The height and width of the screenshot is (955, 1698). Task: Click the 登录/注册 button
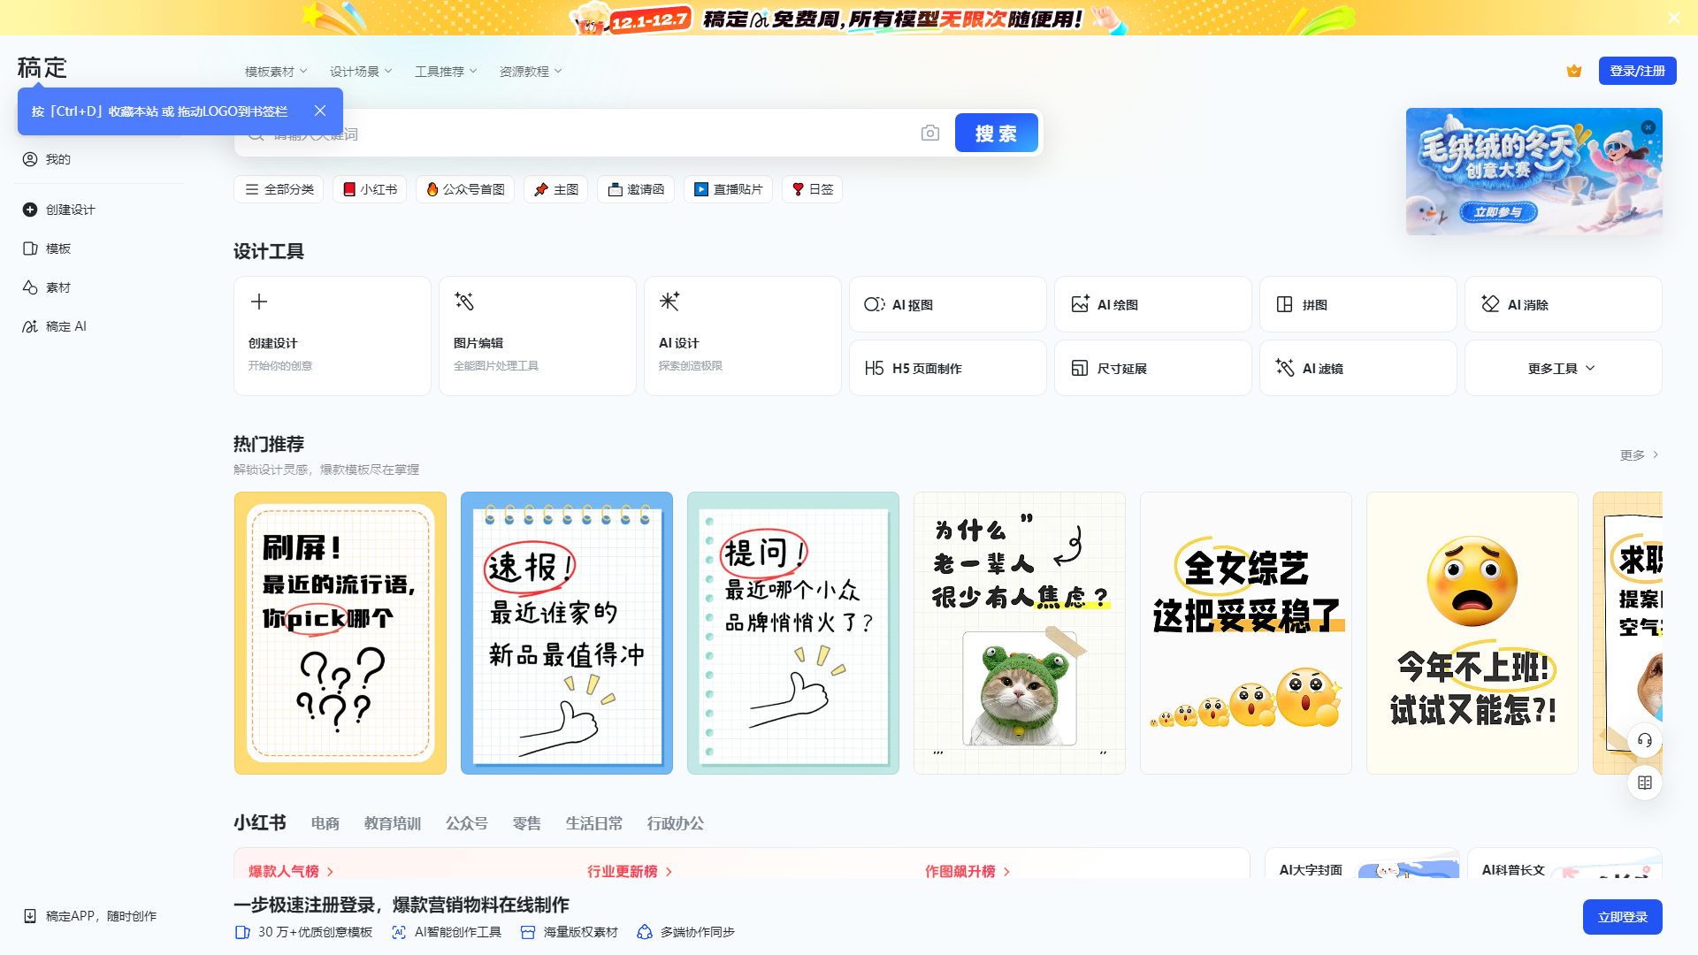point(1637,71)
